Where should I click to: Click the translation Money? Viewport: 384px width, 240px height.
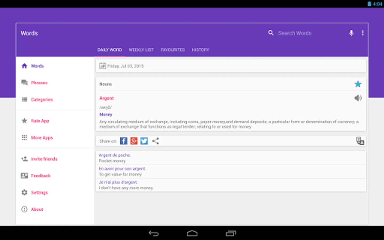coord(106,114)
